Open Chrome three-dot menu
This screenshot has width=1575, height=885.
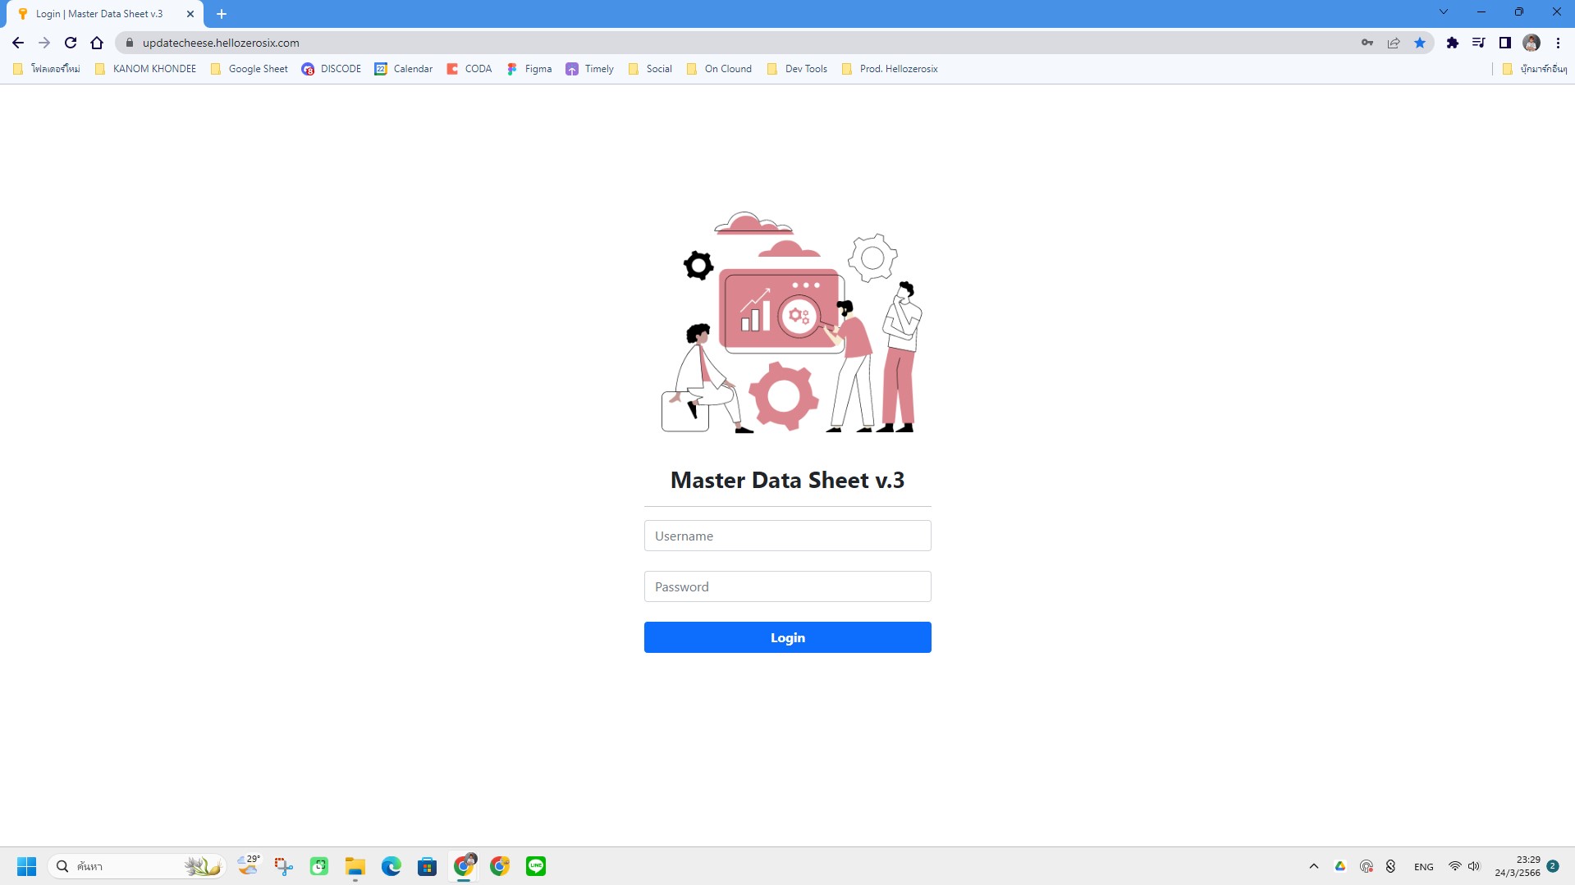[1558, 43]
